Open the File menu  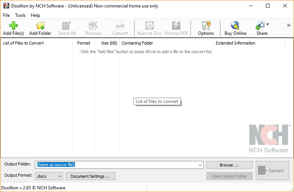6,15
